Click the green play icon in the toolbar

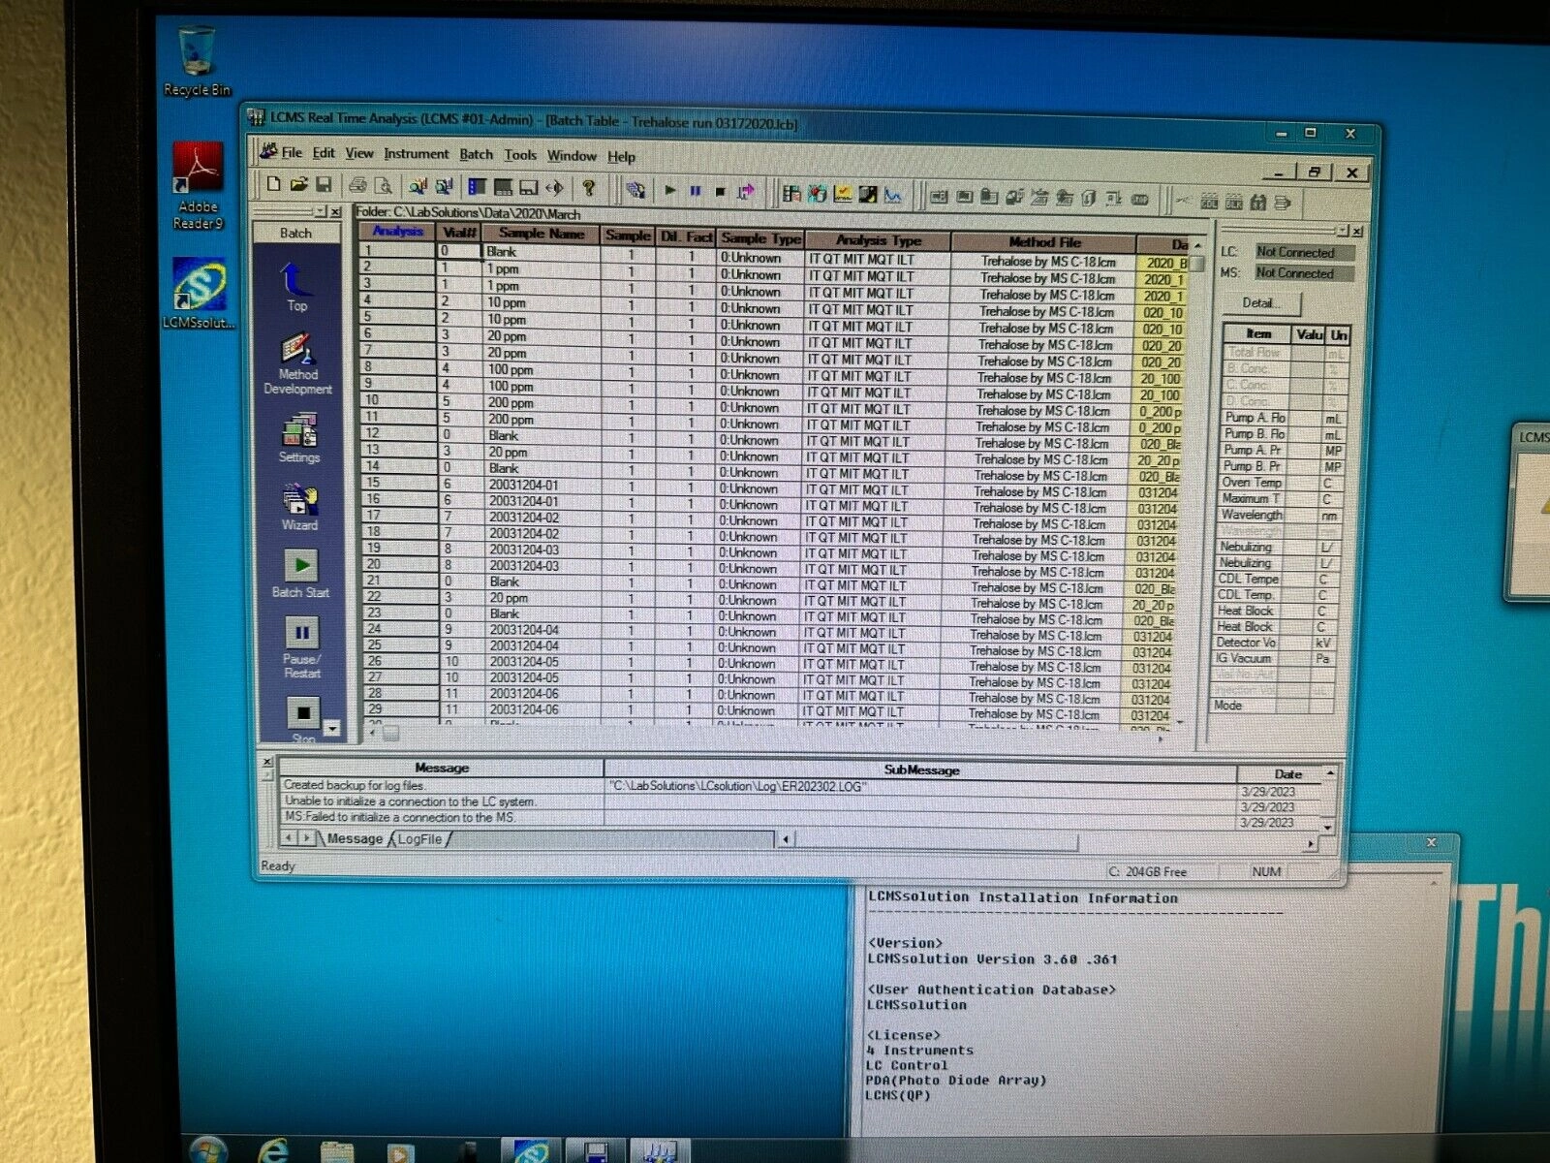click(x=670, y=191)
